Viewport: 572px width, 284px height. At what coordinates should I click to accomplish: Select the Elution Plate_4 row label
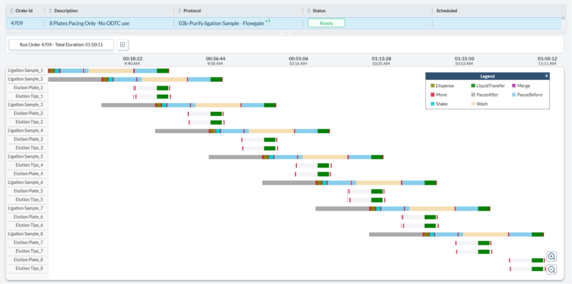pos(29,173)
